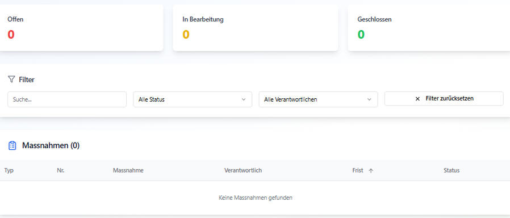This screenshot has width=510, height=218.
Task: Click the Keine Massnahmen gefunden message
Action: tap(256, 198)
